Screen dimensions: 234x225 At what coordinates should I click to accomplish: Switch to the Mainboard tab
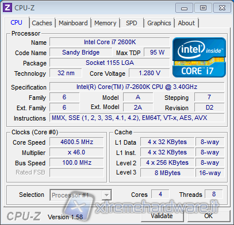tap(73, 23)
